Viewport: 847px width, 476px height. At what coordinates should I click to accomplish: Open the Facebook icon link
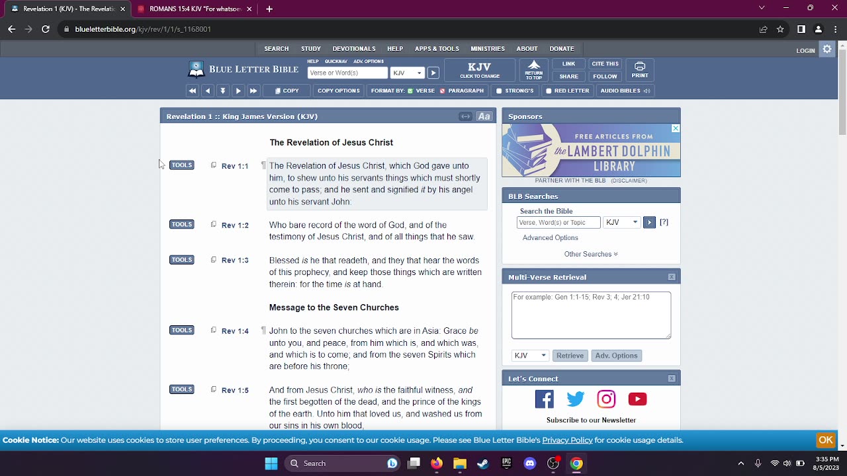tap(545, 399)
